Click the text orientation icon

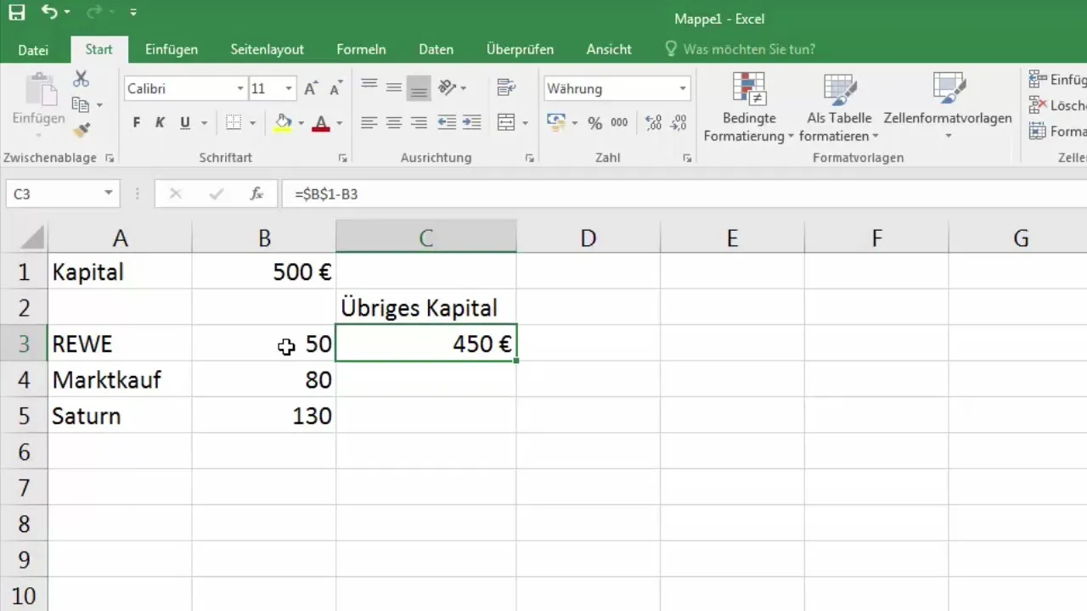tap(447, 87)
